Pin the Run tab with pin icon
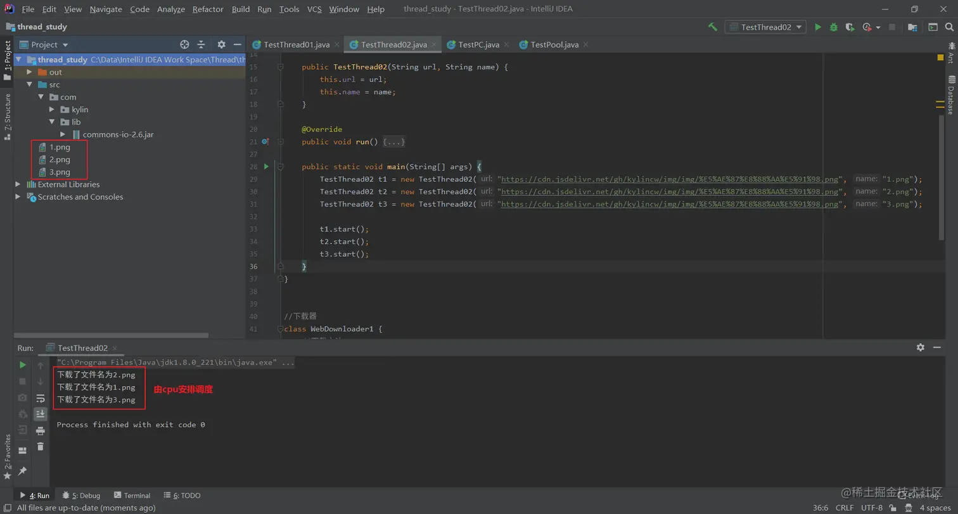 pos(22,471)
